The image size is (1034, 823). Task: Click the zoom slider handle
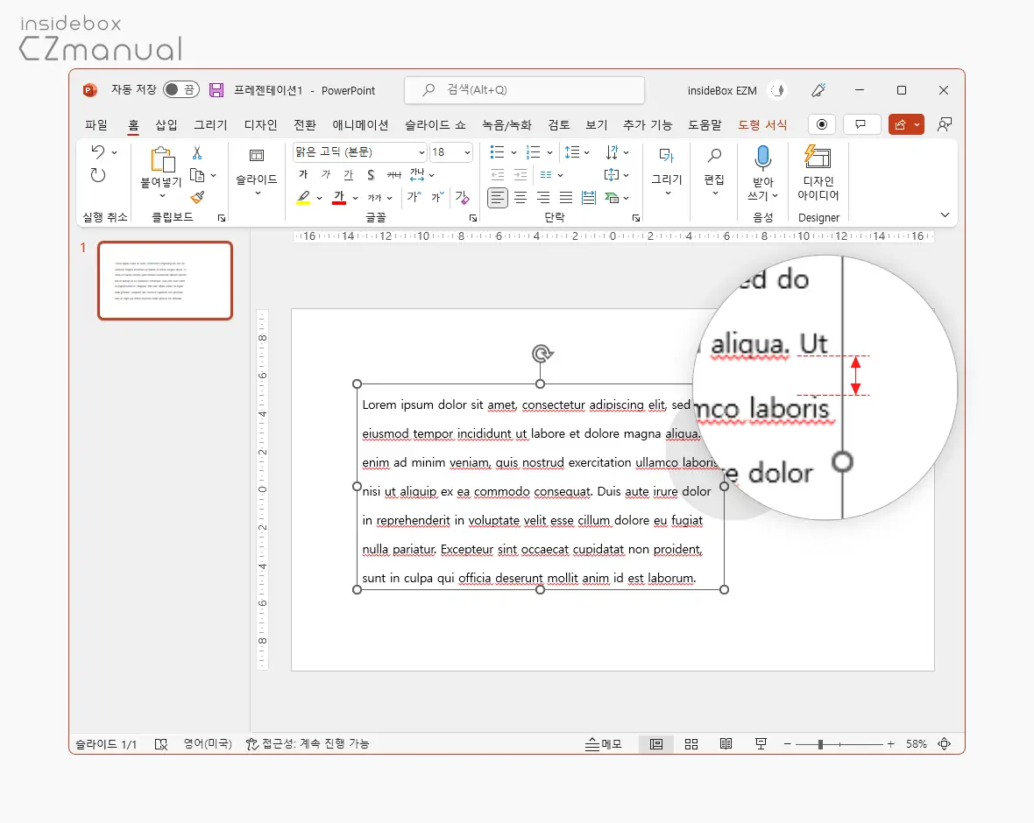point(820,744)
